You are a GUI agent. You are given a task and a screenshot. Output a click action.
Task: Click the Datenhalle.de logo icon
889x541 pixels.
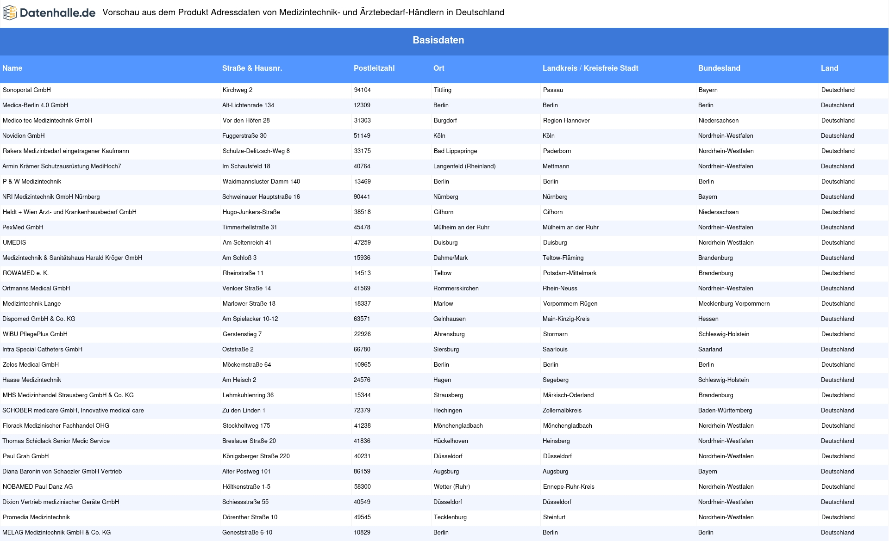click(x=10, y=13)
